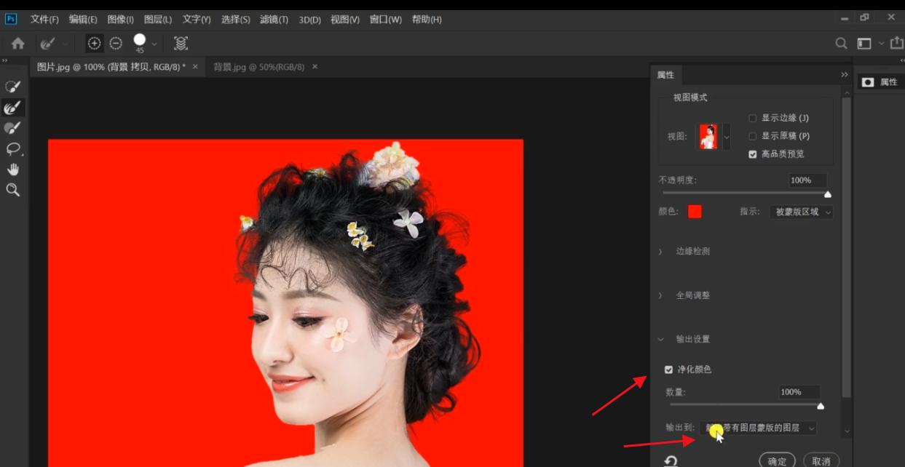The image size is (905, 467).
Task: Click the 确定 button
Action: tap(776, 460)
